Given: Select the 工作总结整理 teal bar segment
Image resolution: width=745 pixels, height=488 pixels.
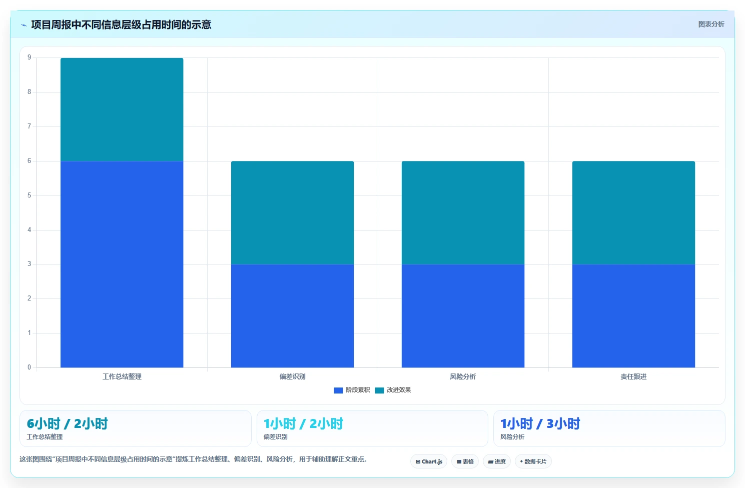Looking at the screenshot, I should coord(122,109).
